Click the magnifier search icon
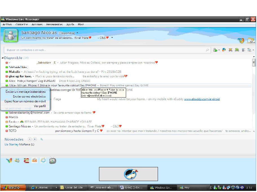The height and width of the screenshot is (192, 257). (207, 50)
